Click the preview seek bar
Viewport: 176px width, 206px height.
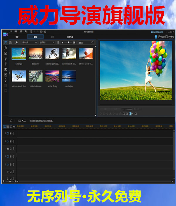pyautogui.click(x=136, y=104)
